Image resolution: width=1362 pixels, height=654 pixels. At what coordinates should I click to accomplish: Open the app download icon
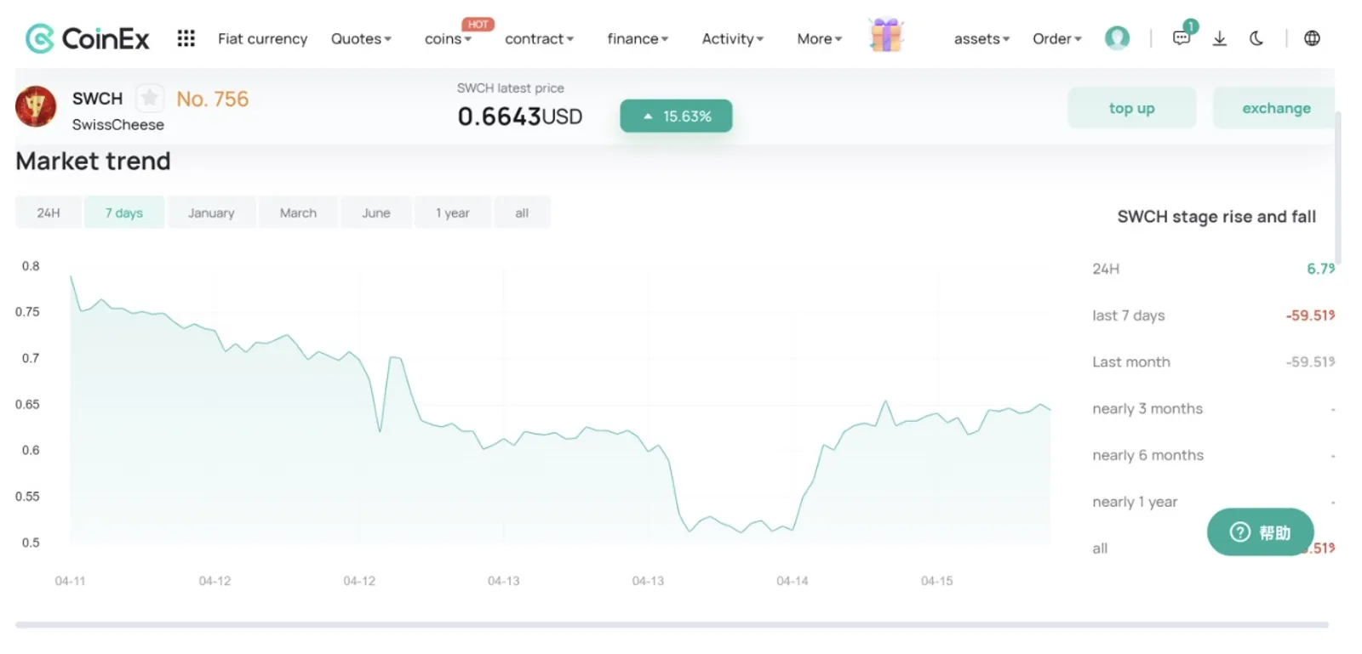click(x=1220, y=38)
